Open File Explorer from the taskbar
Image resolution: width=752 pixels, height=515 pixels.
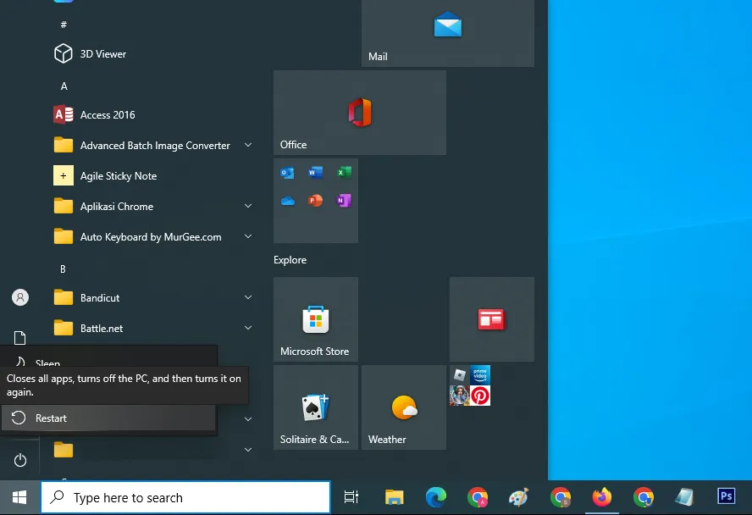395,497
